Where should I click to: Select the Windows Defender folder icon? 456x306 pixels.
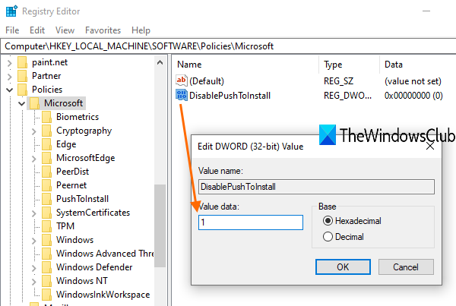(47, 267)
